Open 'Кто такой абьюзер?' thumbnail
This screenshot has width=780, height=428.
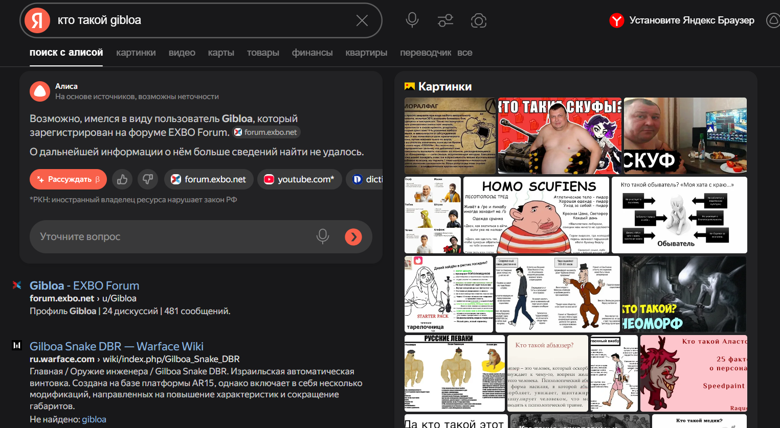tap(548, 373)
